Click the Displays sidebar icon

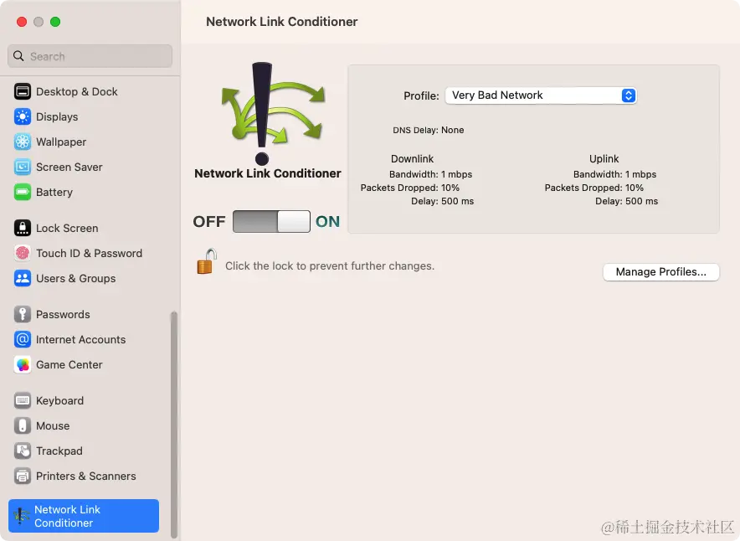click(x=22, y=116)
